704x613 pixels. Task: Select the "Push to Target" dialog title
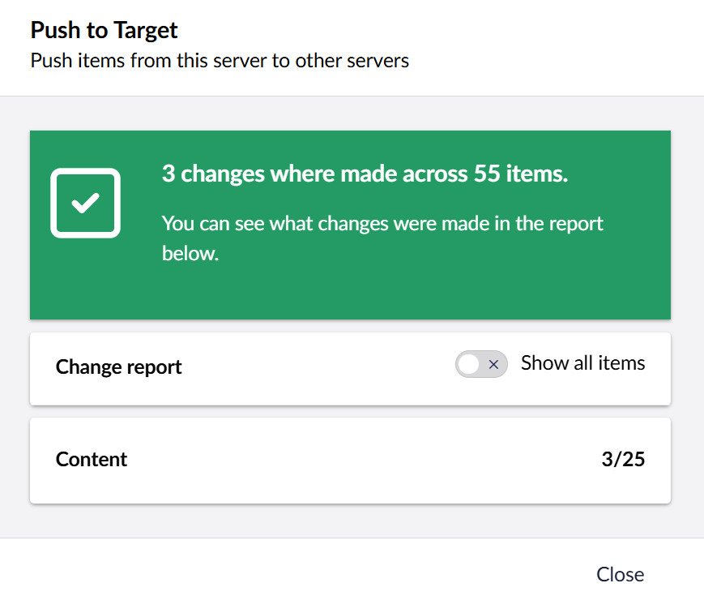pos(104,31)
